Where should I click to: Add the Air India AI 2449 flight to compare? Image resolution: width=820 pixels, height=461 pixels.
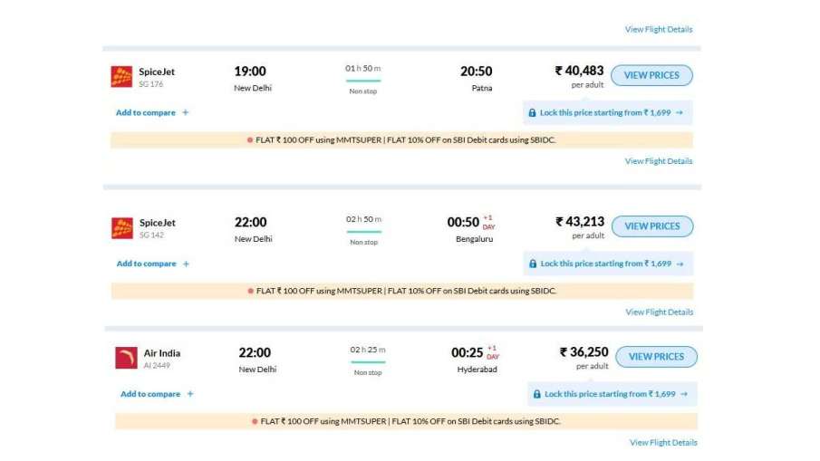coord(157,395)
